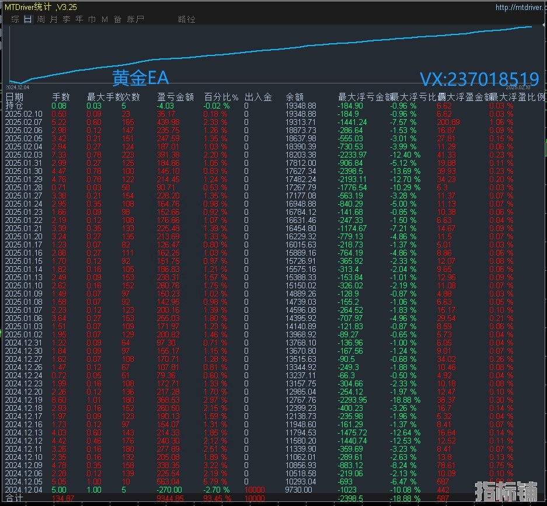This screenshot has height=506, width=547.
Task: Select the 2025.02.03 date row
Action: point(24,155)
